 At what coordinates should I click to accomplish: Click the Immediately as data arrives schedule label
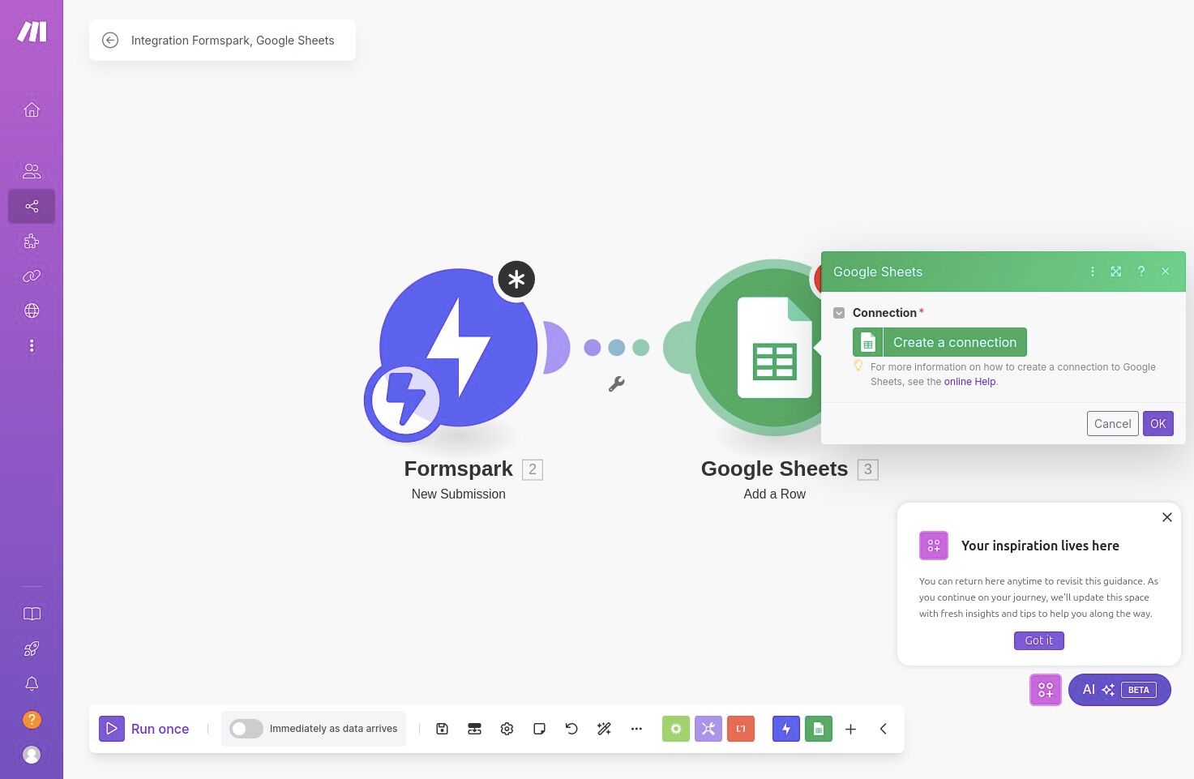pos(333,729)
